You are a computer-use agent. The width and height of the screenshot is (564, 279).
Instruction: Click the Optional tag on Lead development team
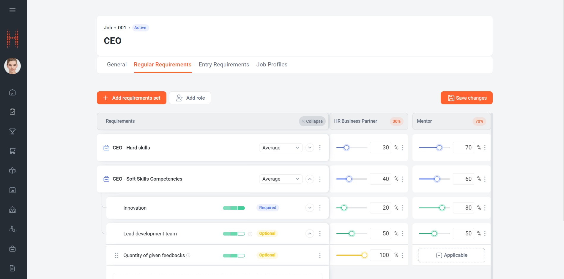(267, 233)
